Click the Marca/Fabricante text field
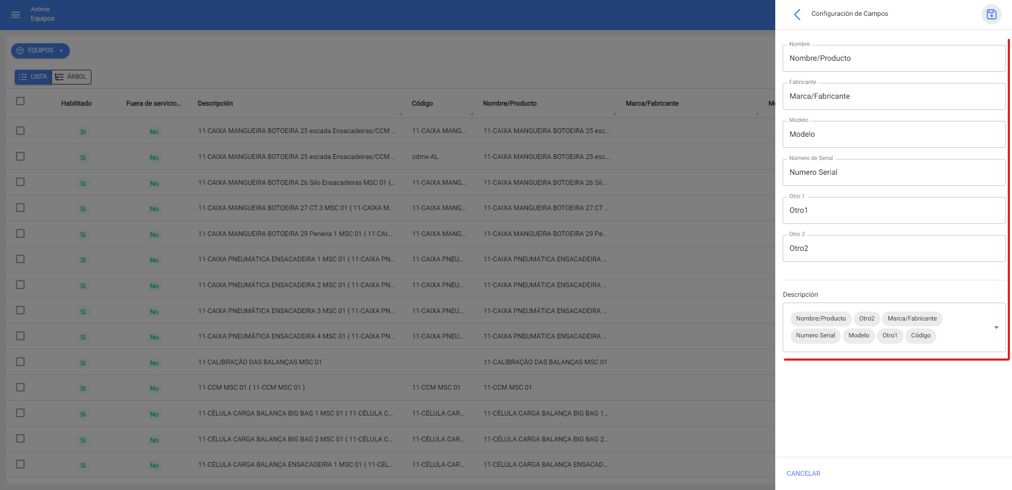Screen dimensions: 1012x490 point(893,97)
